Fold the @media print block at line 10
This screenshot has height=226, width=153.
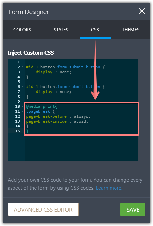[22, 106]
